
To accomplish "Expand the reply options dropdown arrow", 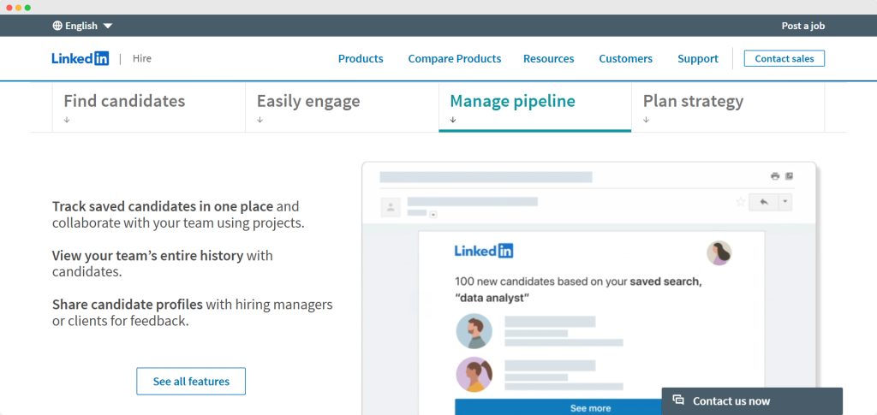I will click(785, 202).
